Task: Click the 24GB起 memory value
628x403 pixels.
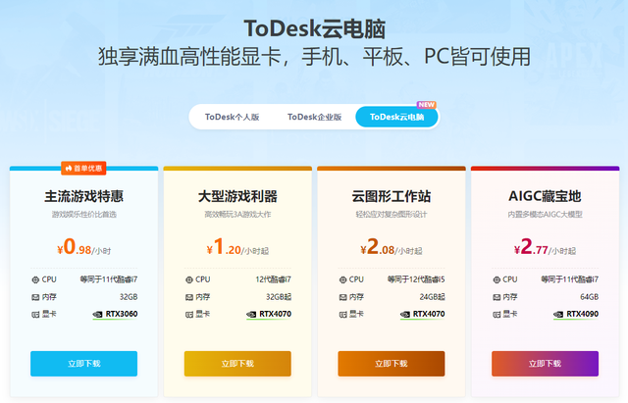Action: [432, 297]
